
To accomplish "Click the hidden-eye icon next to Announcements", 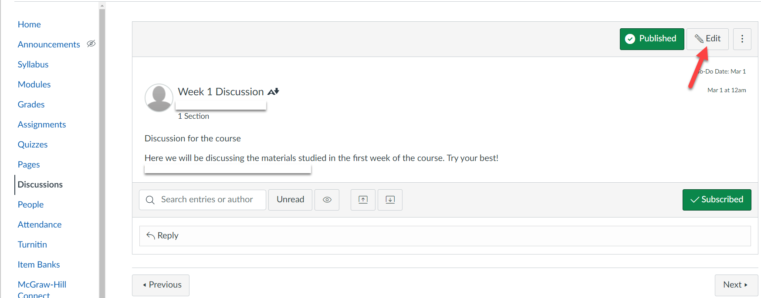I will (91, 44).
